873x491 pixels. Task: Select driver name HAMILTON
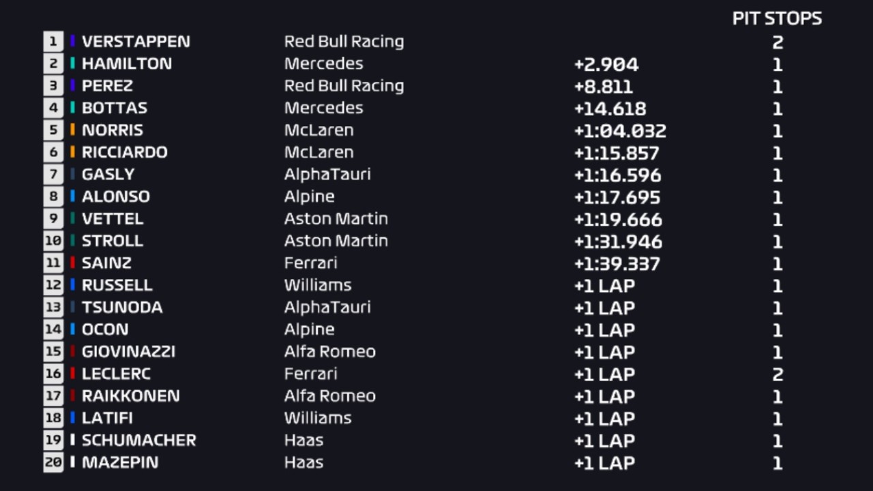[x=126, y=63]
